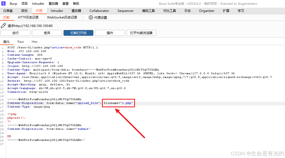The image size is (285, 158).
Task: Click the gear icon for proxy settings
Action: (91, 17)
